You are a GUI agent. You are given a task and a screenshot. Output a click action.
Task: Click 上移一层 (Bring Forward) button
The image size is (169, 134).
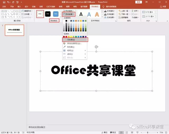(124, 11)
